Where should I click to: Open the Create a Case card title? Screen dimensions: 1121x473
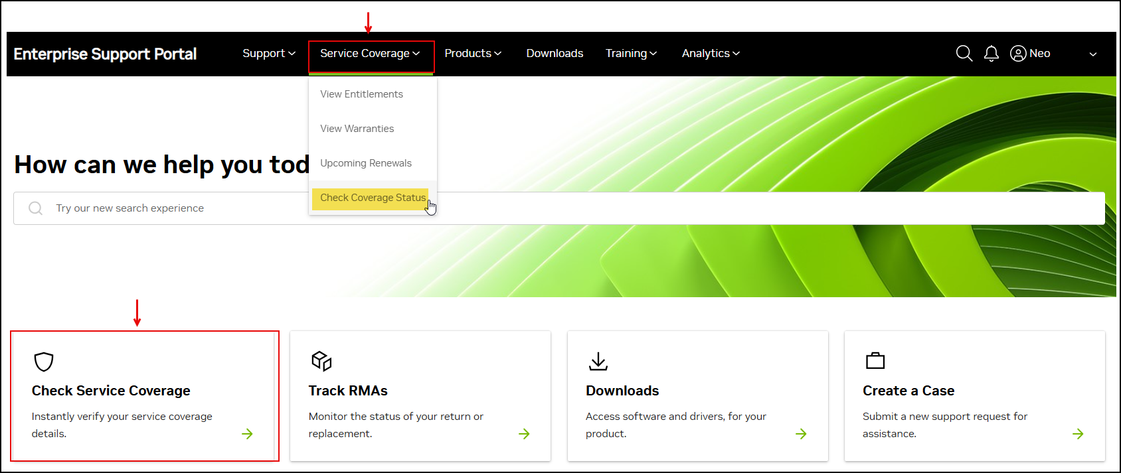(908, 391)
